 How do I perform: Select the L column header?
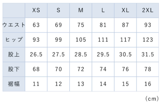click(103, 10)
